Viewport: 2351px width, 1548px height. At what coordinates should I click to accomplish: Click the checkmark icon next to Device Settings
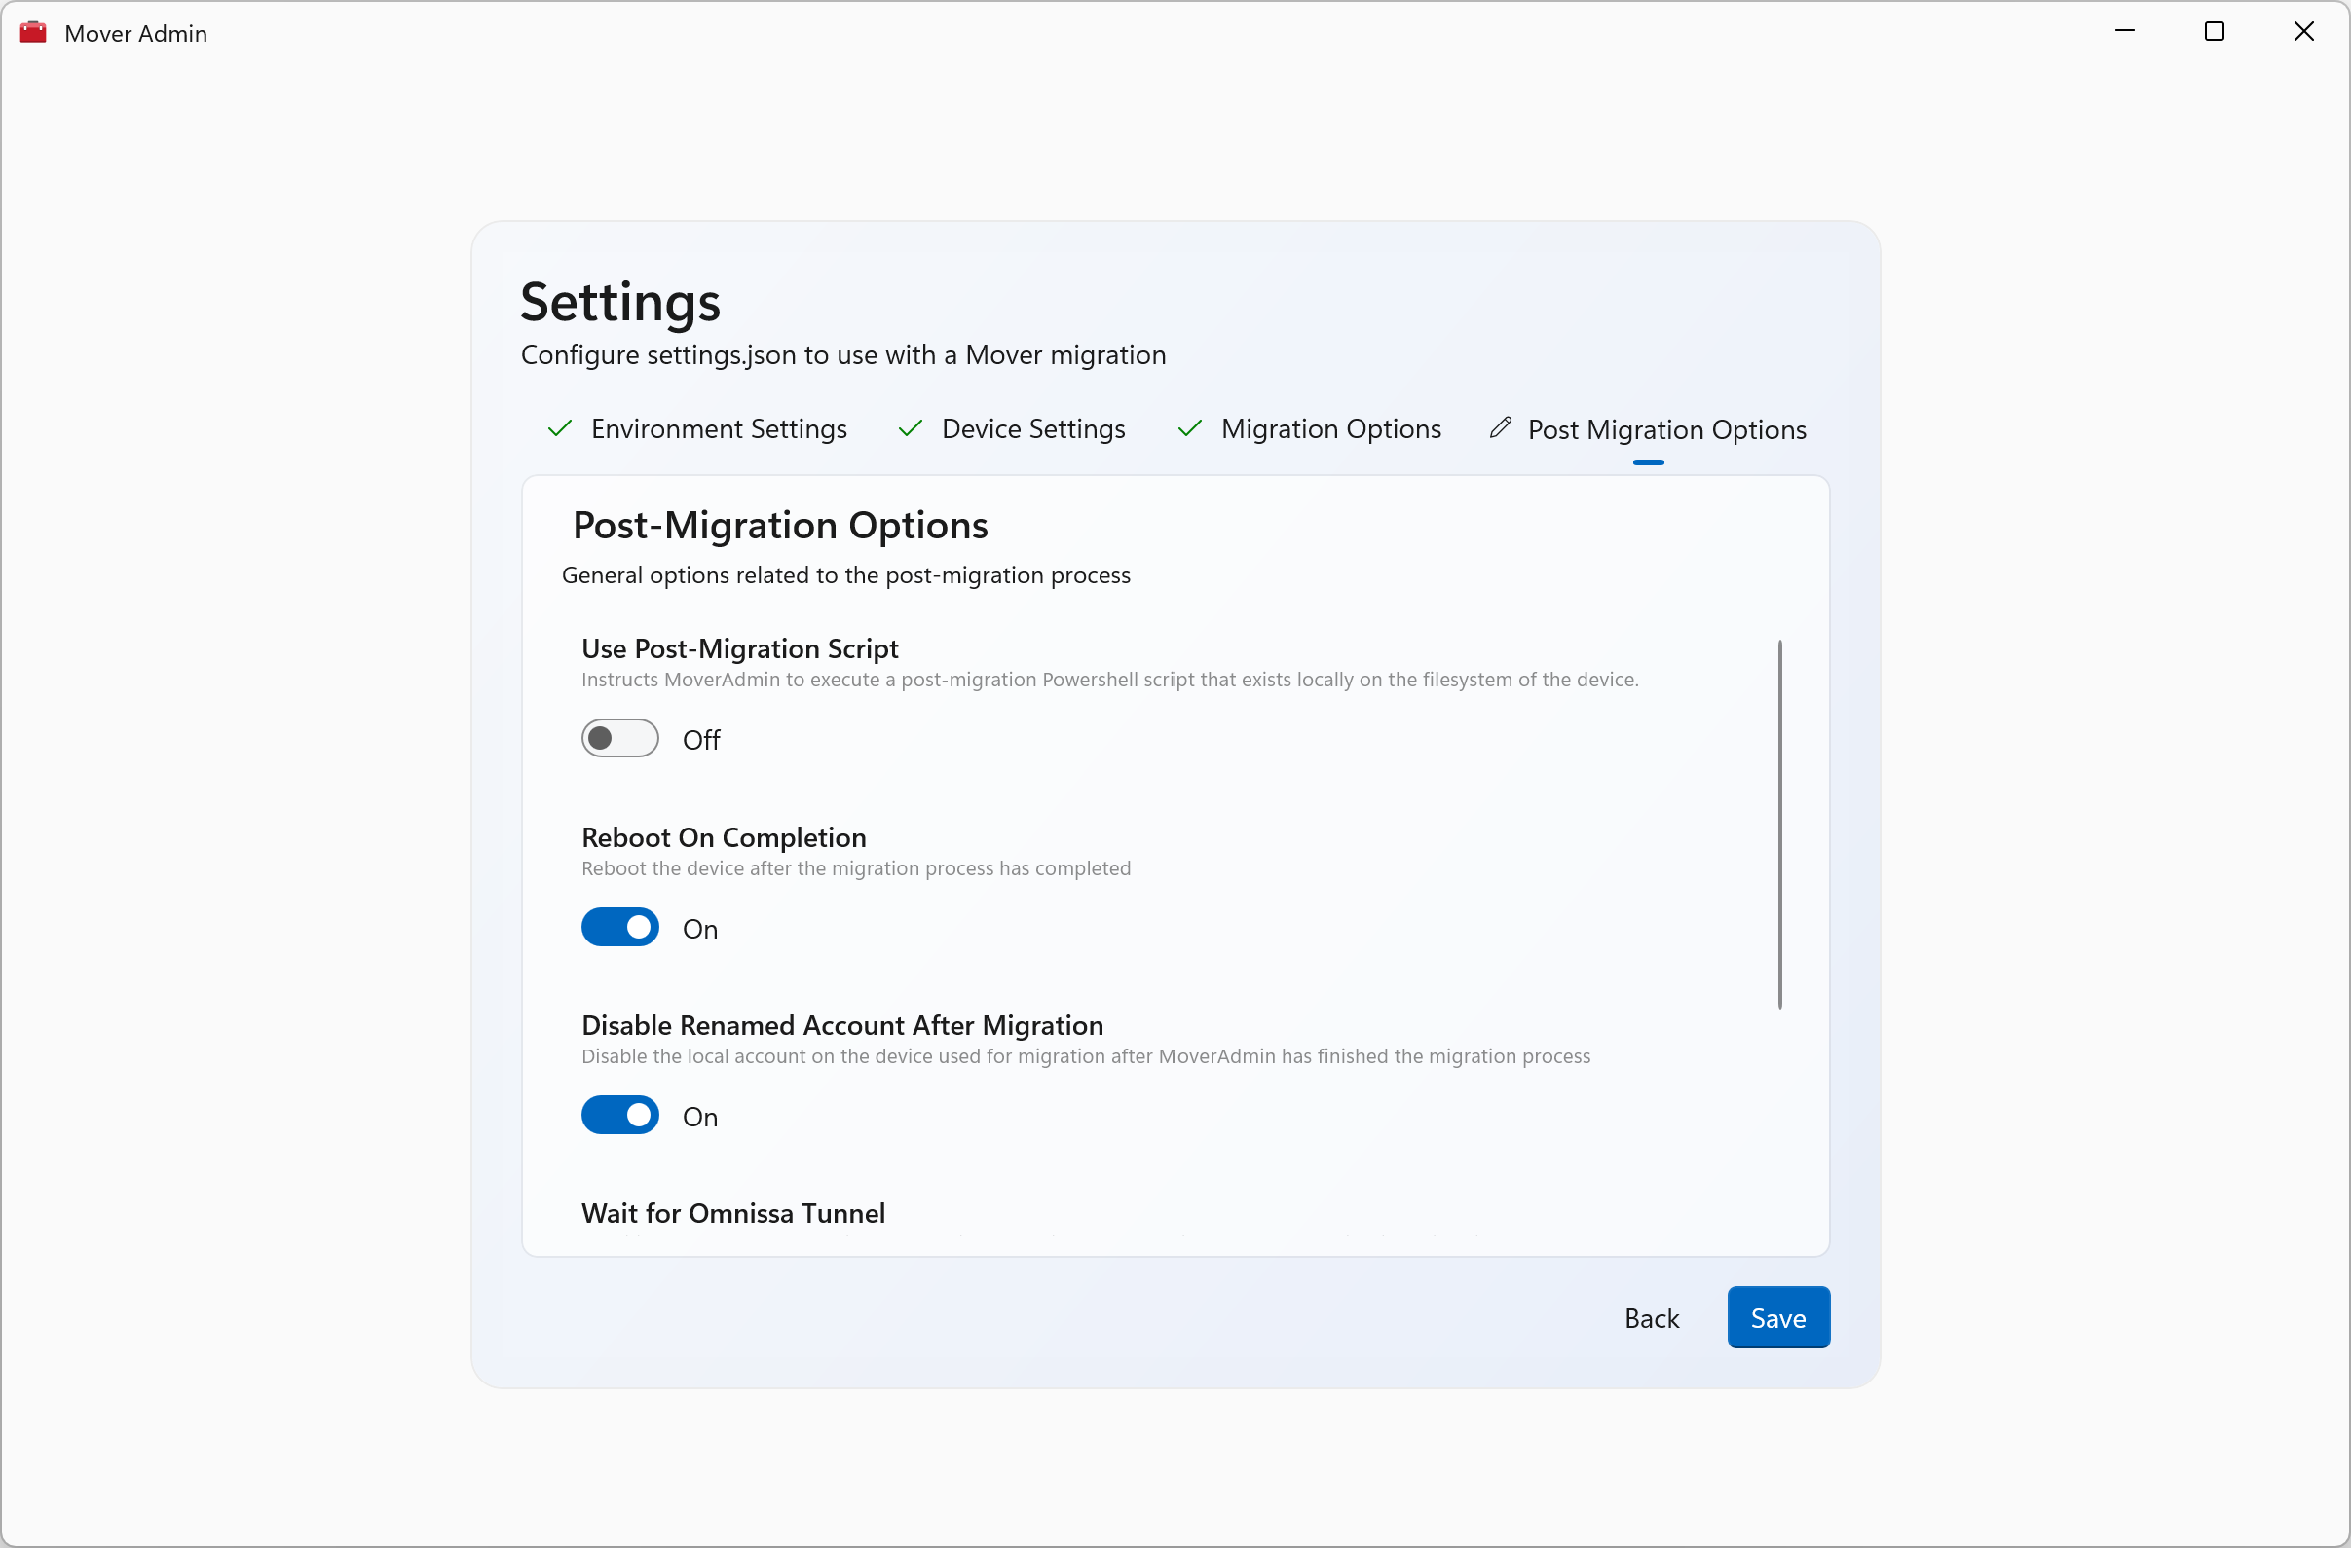910,428
